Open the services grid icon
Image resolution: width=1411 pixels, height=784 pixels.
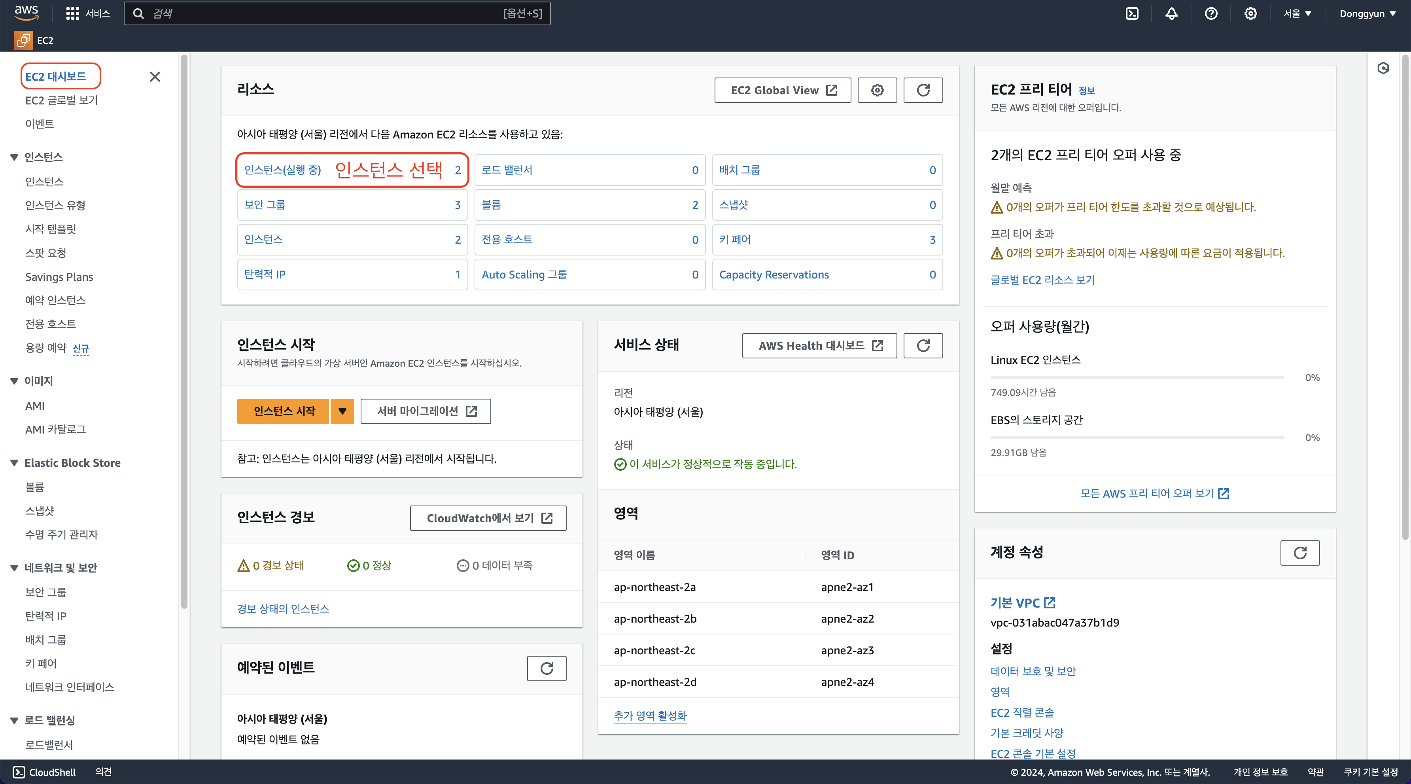pyautogui.click(x=72, y=14)
